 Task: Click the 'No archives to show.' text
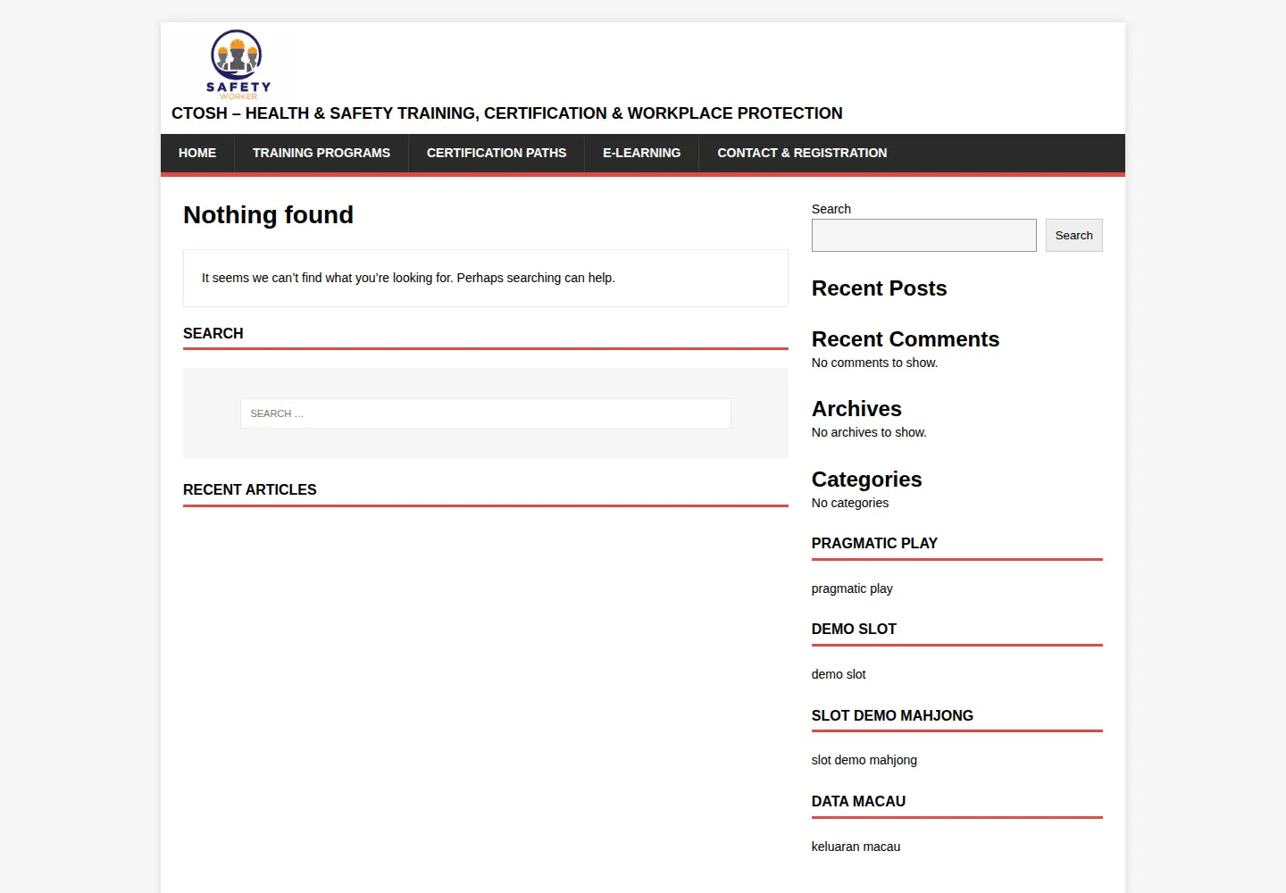click(869, 432)
